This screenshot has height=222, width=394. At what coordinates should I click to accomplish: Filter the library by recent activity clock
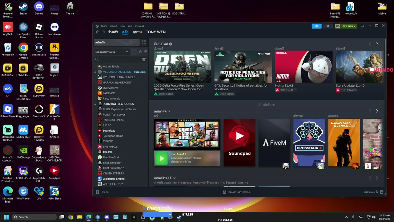click(141, 52)
